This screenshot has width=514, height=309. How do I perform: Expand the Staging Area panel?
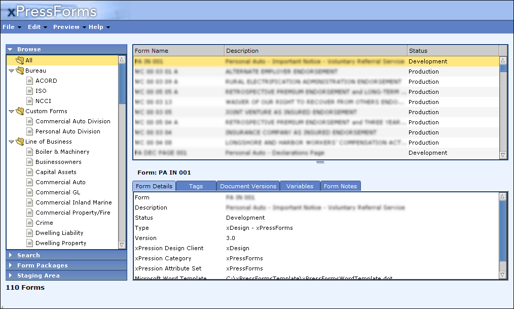coord(38,276)
